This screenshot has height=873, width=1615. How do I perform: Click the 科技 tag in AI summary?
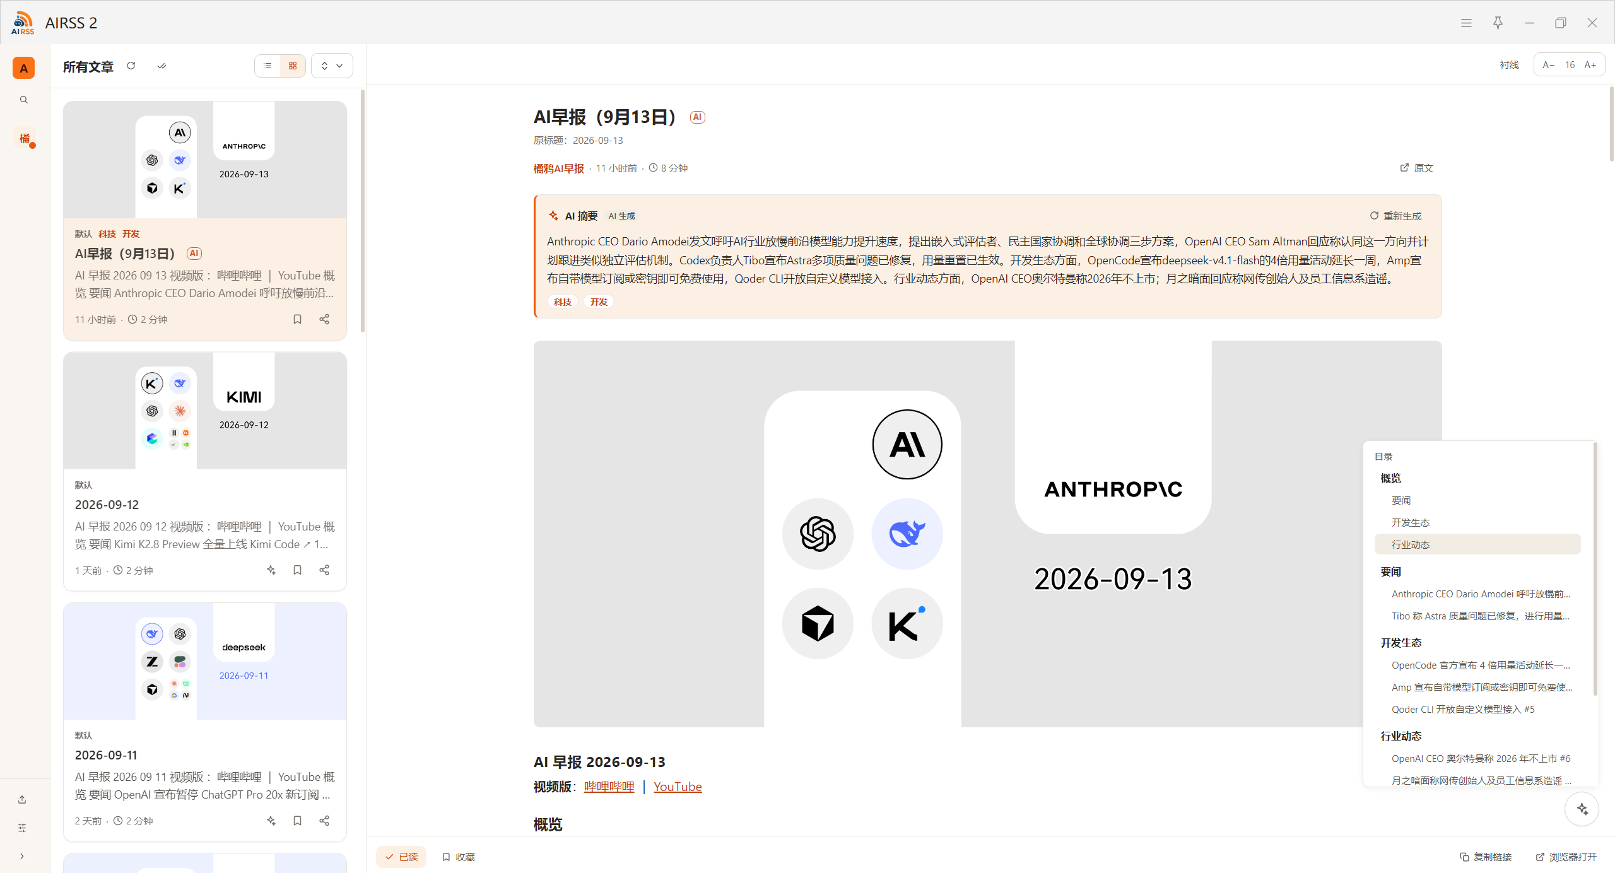[563, 302]
